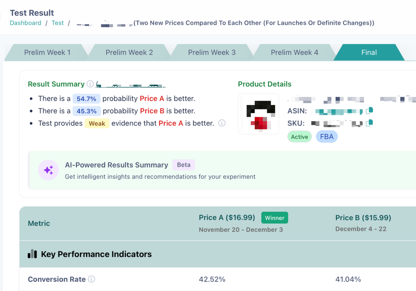The height and width of the screenshot is (291, 416).
Task: Select the Final tab
Action: (369, 52)
